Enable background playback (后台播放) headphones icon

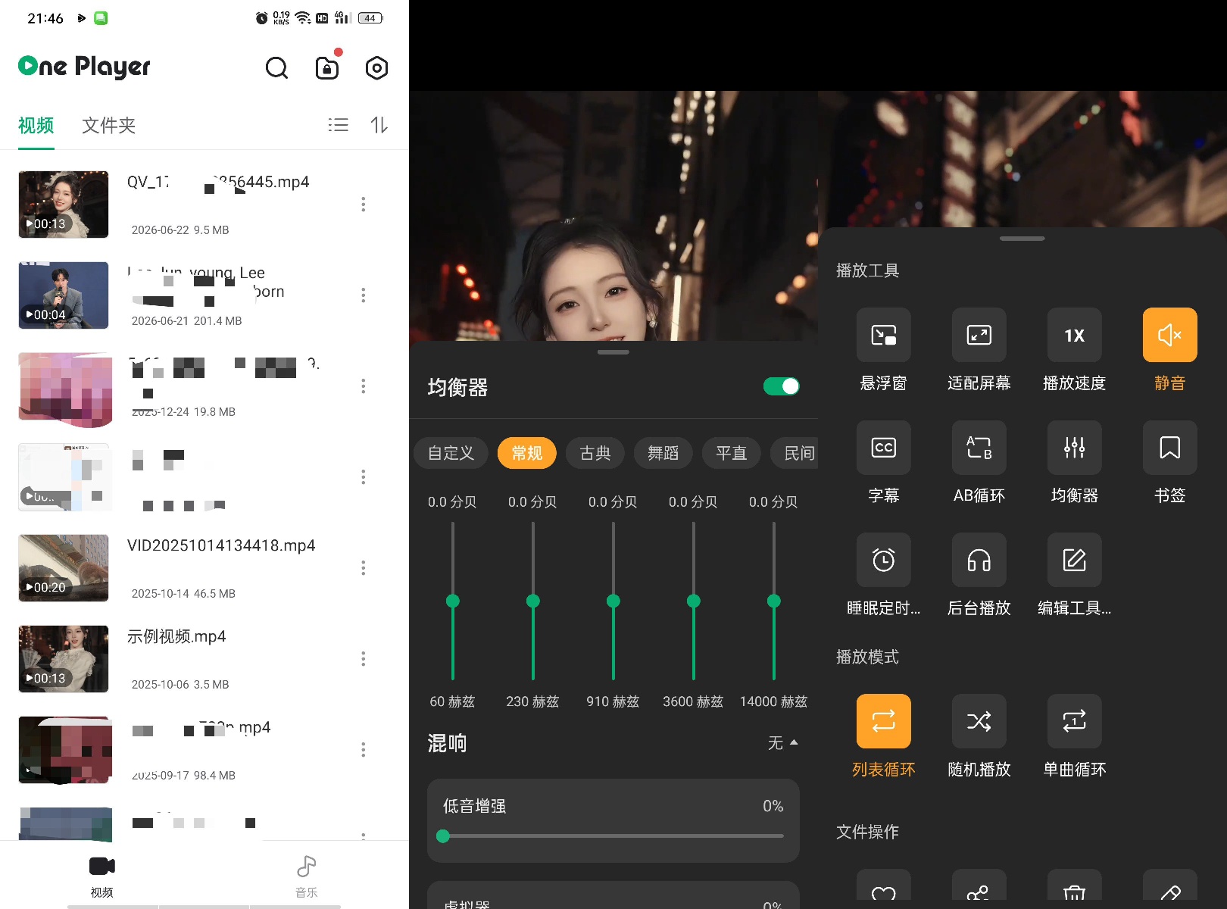pos(979,560)
